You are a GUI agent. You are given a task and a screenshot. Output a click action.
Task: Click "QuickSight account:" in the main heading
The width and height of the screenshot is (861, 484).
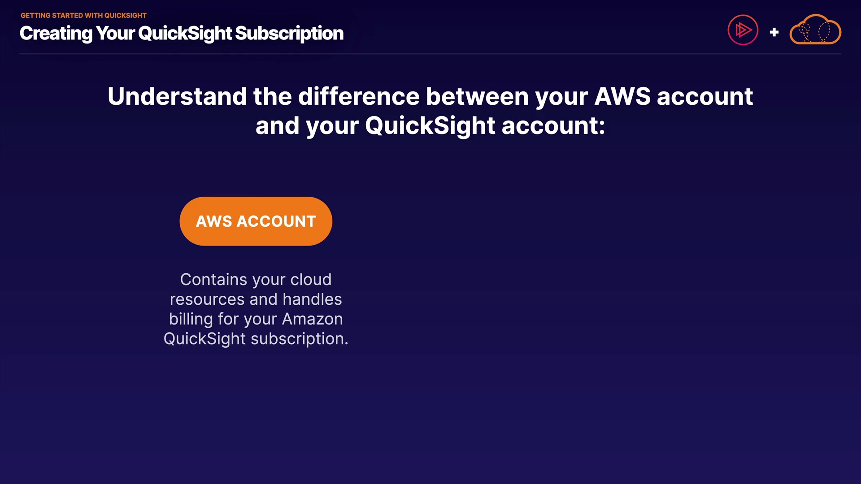pyautogui.click(x=485, y=125)
